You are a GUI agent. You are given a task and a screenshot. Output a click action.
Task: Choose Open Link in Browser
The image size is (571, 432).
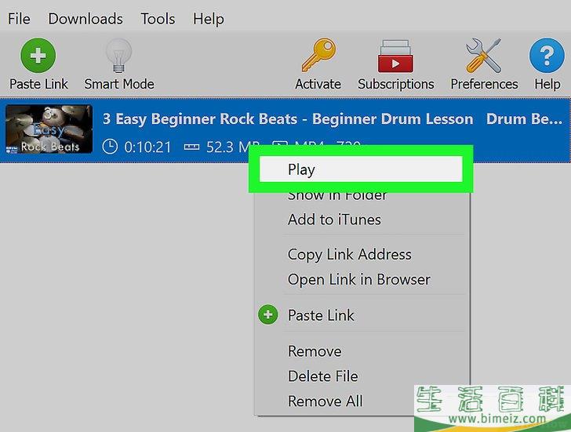pyautogui.click(x=358, y=279)
